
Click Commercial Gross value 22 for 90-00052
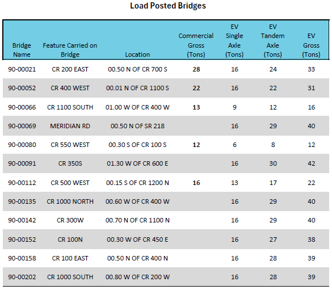[x=196, y=88]
